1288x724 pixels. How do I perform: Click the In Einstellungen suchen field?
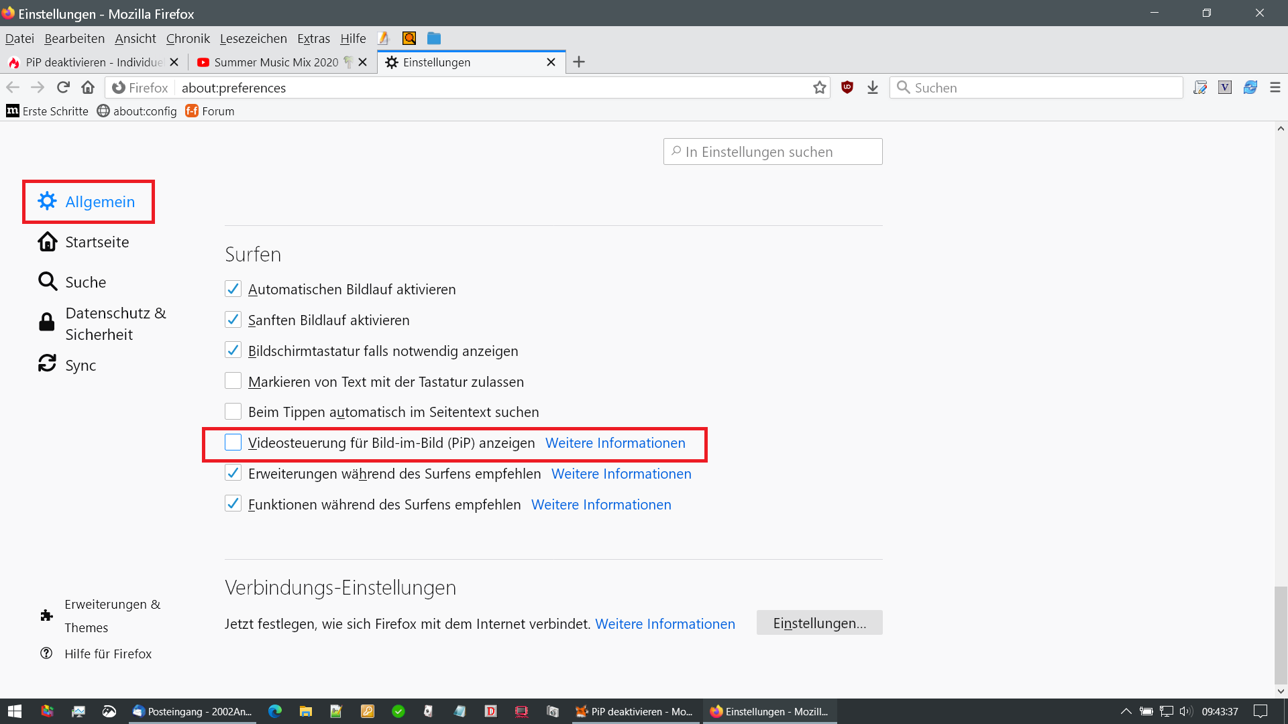pos(773,152)
